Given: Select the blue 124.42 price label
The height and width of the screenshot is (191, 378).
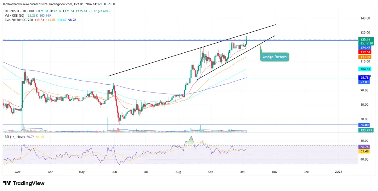Looking at the screenshot, I should (365, 48).
